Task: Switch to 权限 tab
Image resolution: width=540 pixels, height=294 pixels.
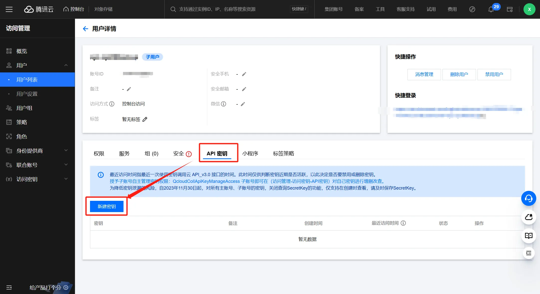Action: (x=99, y=153)
